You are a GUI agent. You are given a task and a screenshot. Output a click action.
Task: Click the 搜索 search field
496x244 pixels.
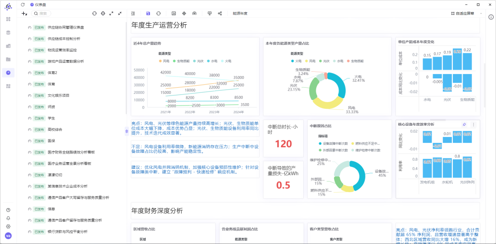coord(41,14)
